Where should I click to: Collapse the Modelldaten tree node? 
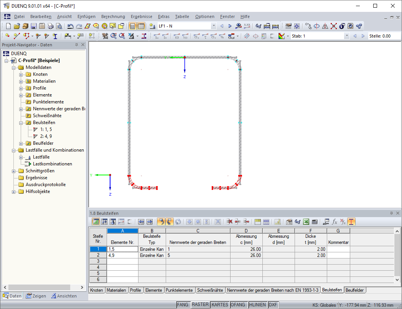click(x=13, y=68)
